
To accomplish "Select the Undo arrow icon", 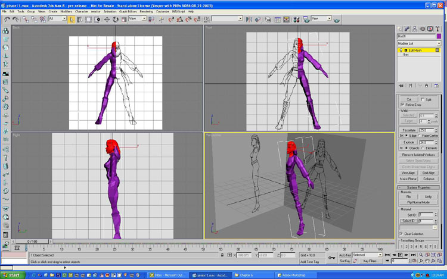I will 7,19.
